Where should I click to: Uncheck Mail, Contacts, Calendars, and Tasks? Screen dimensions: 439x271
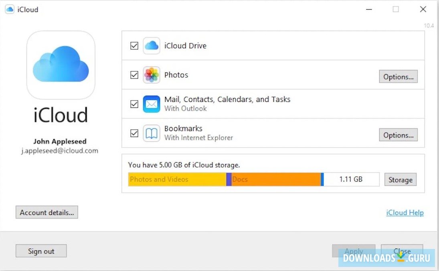(134, 104)
